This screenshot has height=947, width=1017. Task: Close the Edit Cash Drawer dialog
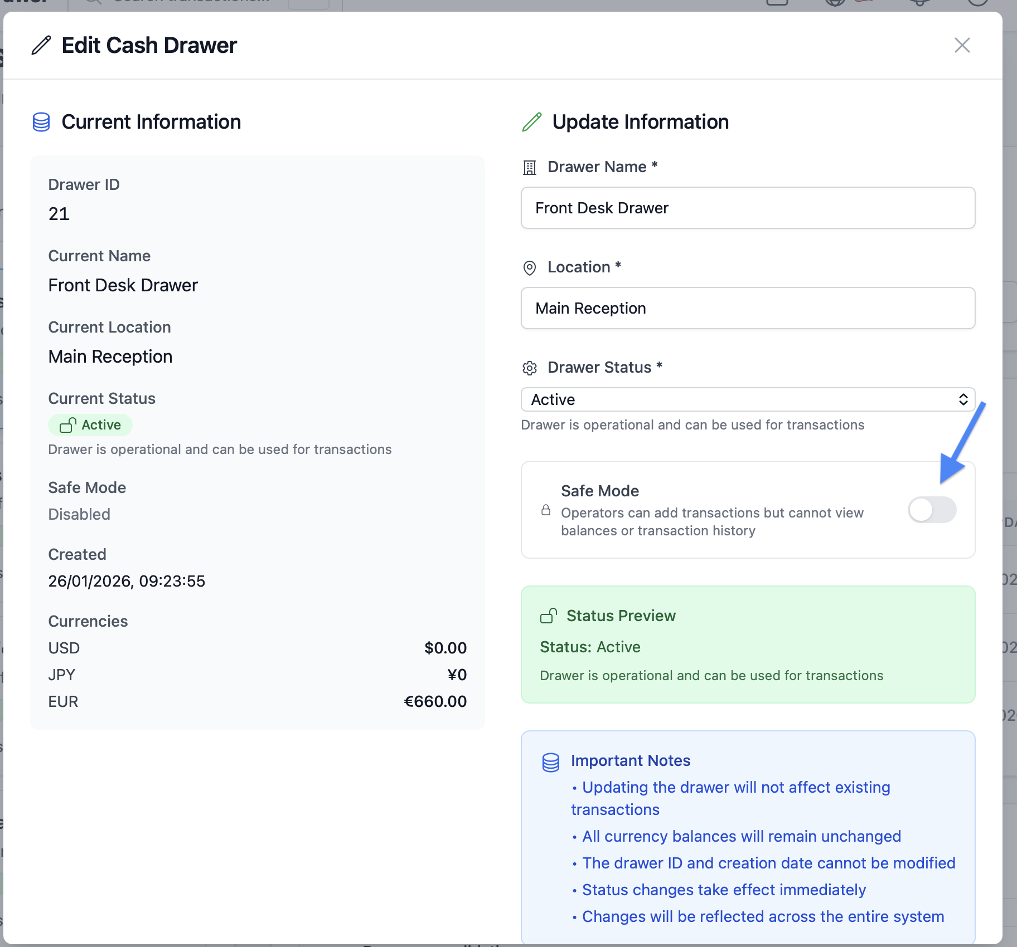coord(962,45)
